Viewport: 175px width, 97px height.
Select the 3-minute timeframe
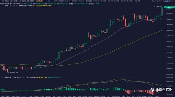[68, 1]
